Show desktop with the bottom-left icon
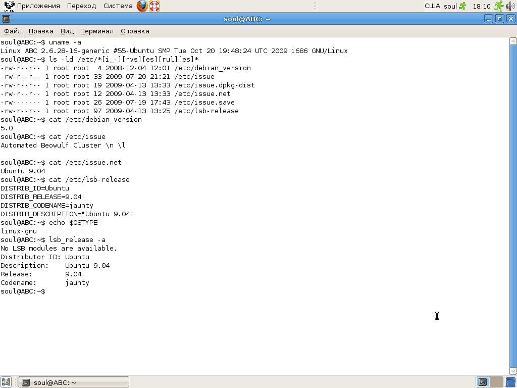This screenshot has width=517, height=388. click(6, 382)
